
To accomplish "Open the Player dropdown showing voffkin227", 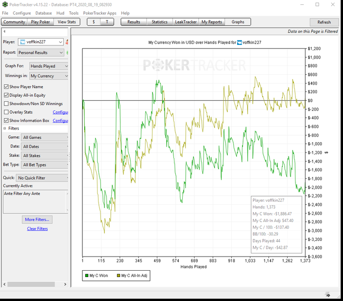I will coord(41,42).
